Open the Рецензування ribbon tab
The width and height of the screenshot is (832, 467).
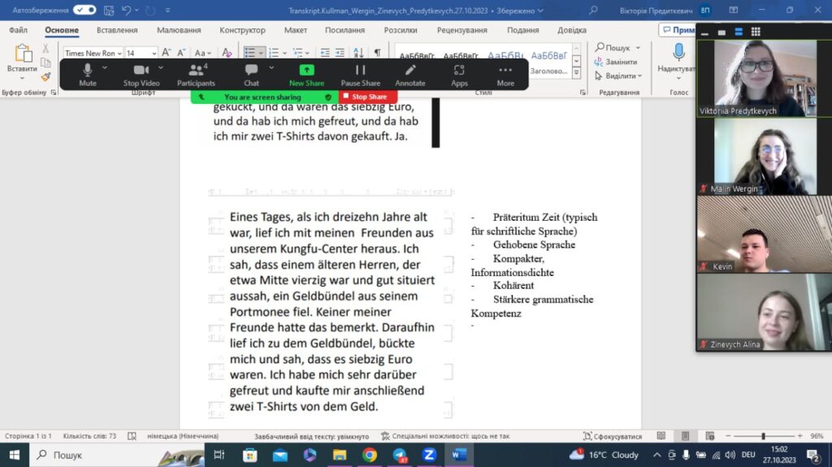[461, 30]
